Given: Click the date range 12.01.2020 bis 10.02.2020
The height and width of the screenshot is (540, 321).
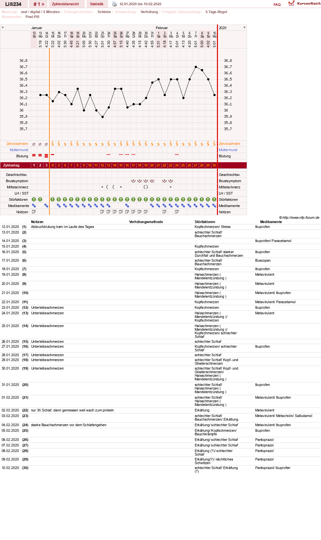Looking at the screenshot, I should click(140, 4).
